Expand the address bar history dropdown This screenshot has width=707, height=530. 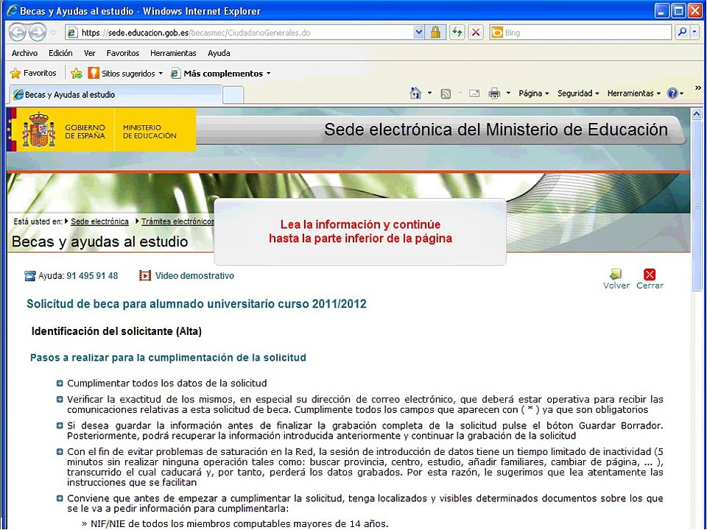pos(418,32)
